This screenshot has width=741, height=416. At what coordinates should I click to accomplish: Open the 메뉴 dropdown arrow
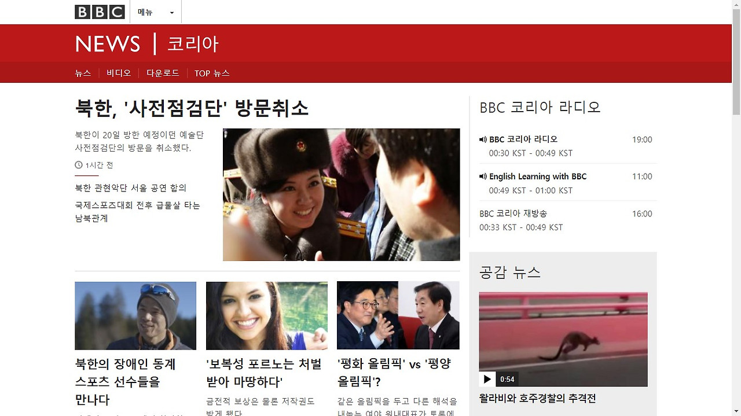click(172, 13)
